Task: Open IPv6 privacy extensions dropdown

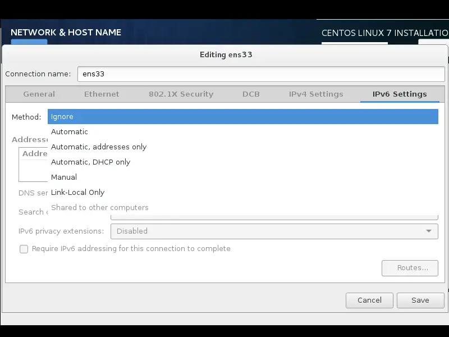Action: point(274,231)
